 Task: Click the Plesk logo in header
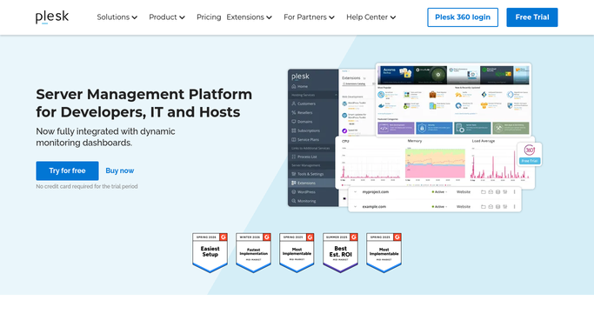52,17
